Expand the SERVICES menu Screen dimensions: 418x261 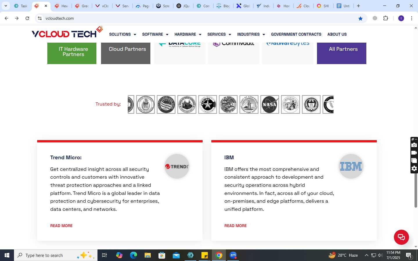pyautogui.click(x=219, y=34)
